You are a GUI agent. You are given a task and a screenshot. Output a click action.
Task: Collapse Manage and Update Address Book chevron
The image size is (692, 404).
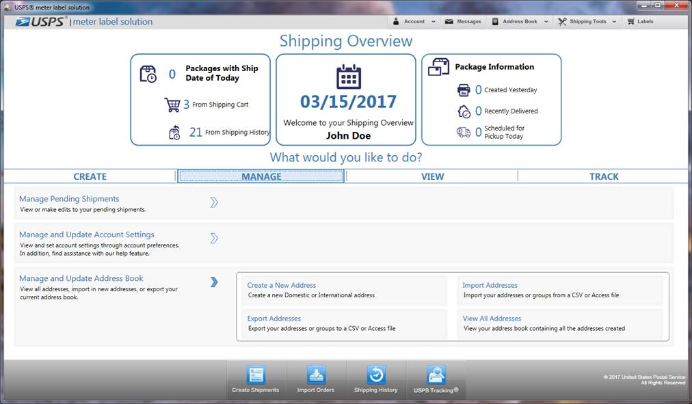[214, 282]
